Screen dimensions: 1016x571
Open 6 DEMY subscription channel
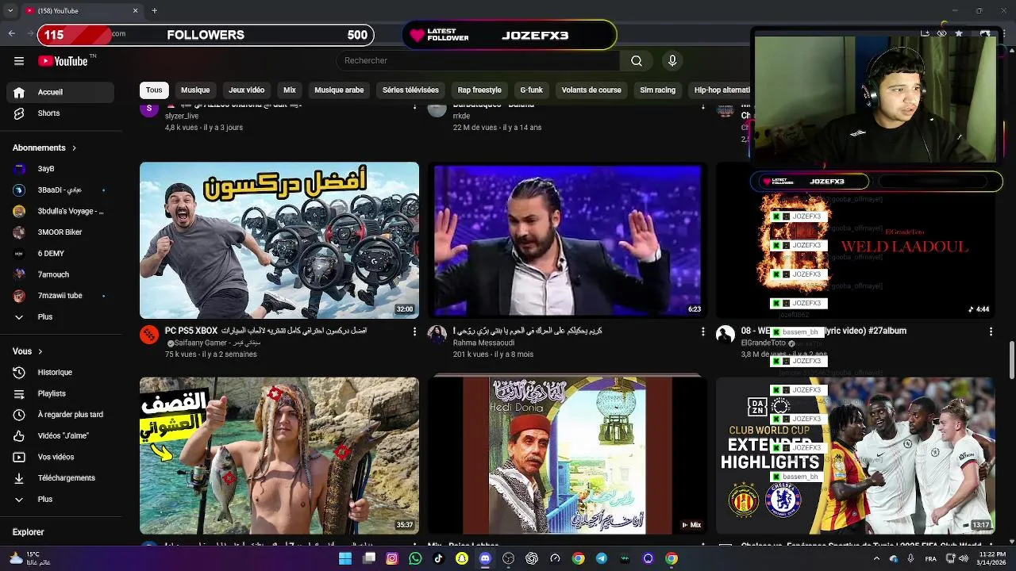coord(60,254)
